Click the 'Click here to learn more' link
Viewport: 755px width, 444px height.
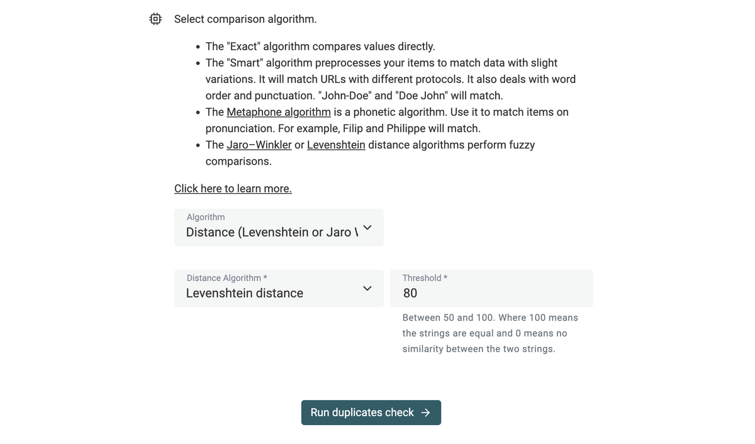(x=233, y=189)
